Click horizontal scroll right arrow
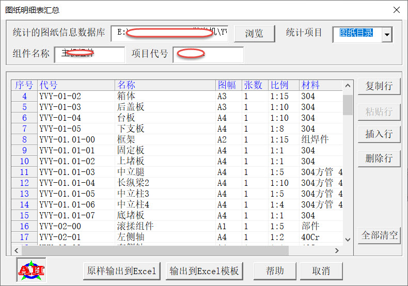Screen dimensions: 408x286 click(337, 250)
